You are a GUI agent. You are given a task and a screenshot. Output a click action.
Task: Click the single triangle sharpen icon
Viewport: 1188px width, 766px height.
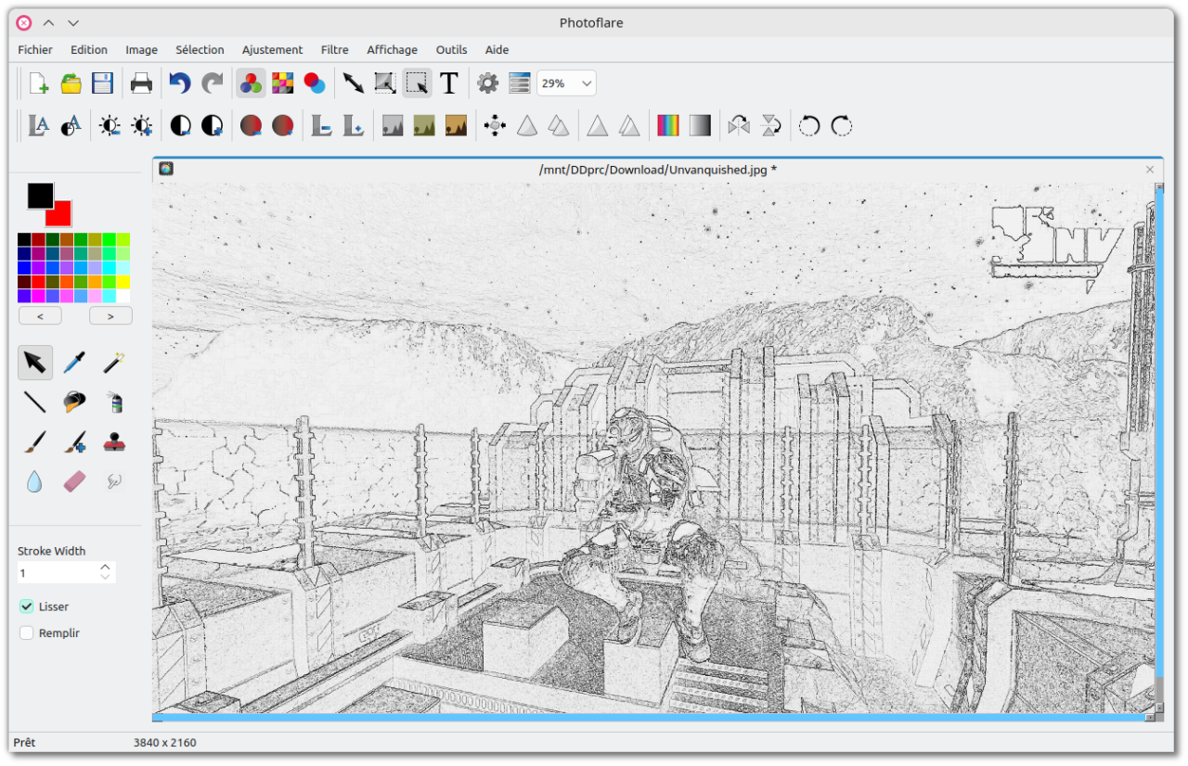point(598,125)
